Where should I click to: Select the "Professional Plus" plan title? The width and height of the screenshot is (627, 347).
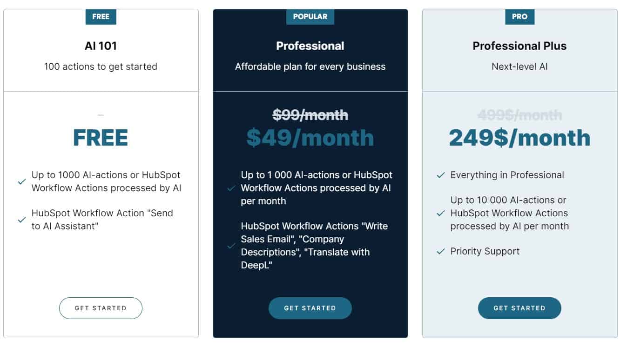click(x=519, y=46)
